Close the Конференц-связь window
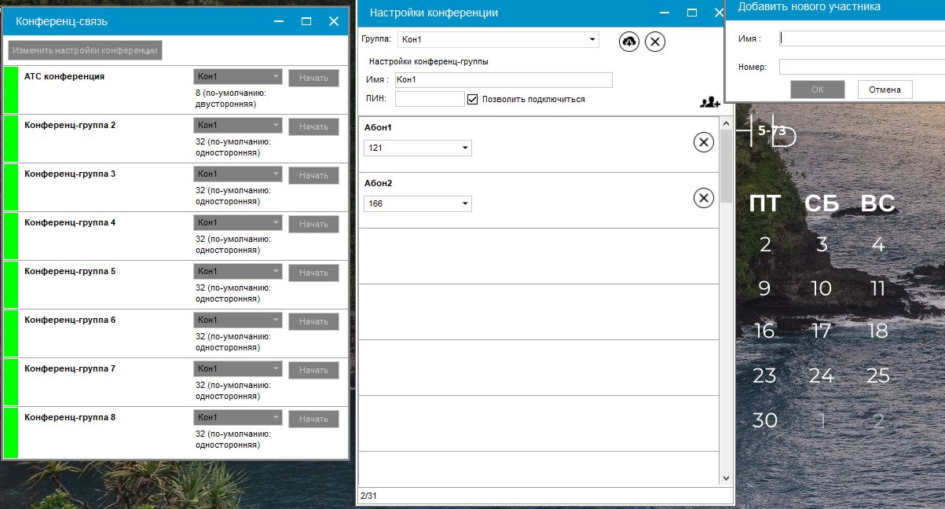The width and height of the screenshot is (945, 509). (x=334, y=22)
